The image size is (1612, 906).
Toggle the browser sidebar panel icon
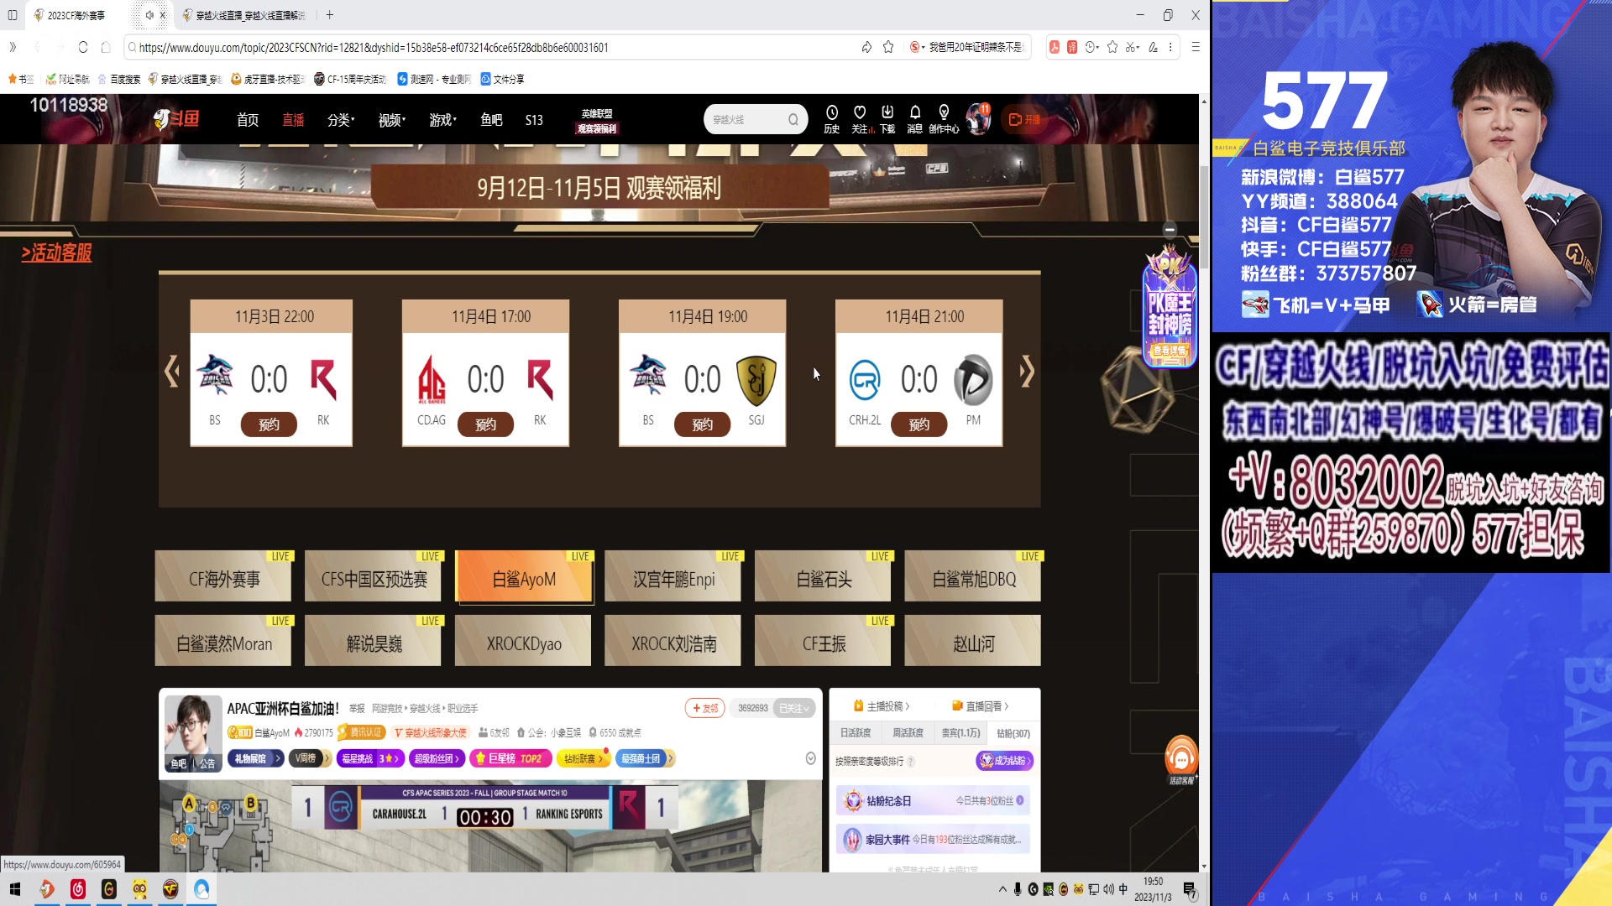(13, 15)
